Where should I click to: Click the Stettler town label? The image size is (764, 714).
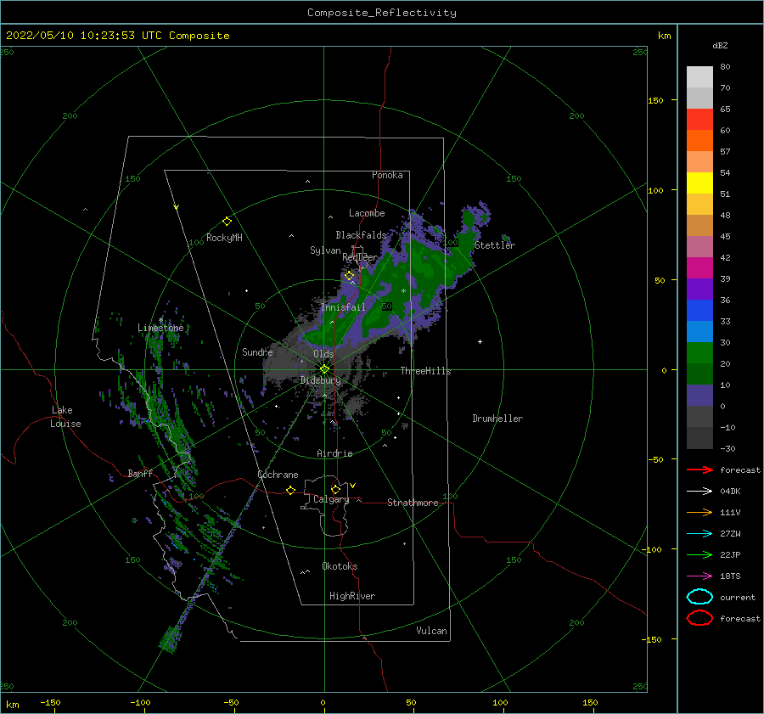pos(495,245)
